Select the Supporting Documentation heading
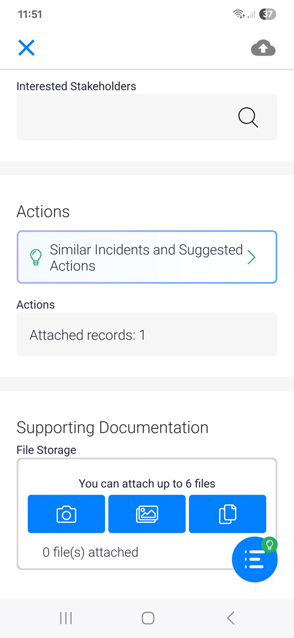 point(113,427)
